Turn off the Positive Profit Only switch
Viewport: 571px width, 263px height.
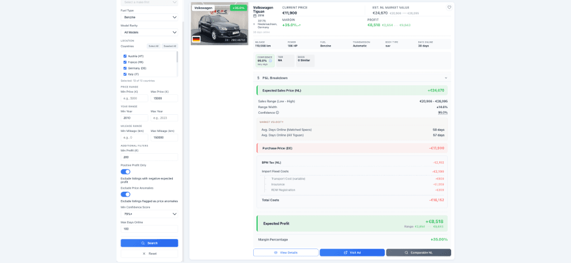point(125,172)
